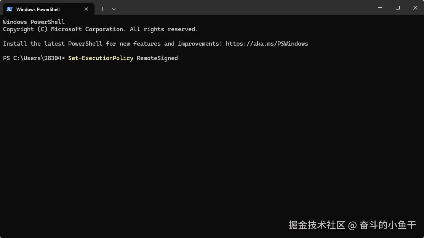Expand the new tab profile dropdown

[x=114, y=9]
